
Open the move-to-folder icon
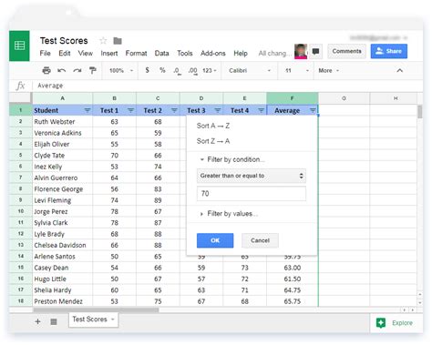(x=118, y=41)
